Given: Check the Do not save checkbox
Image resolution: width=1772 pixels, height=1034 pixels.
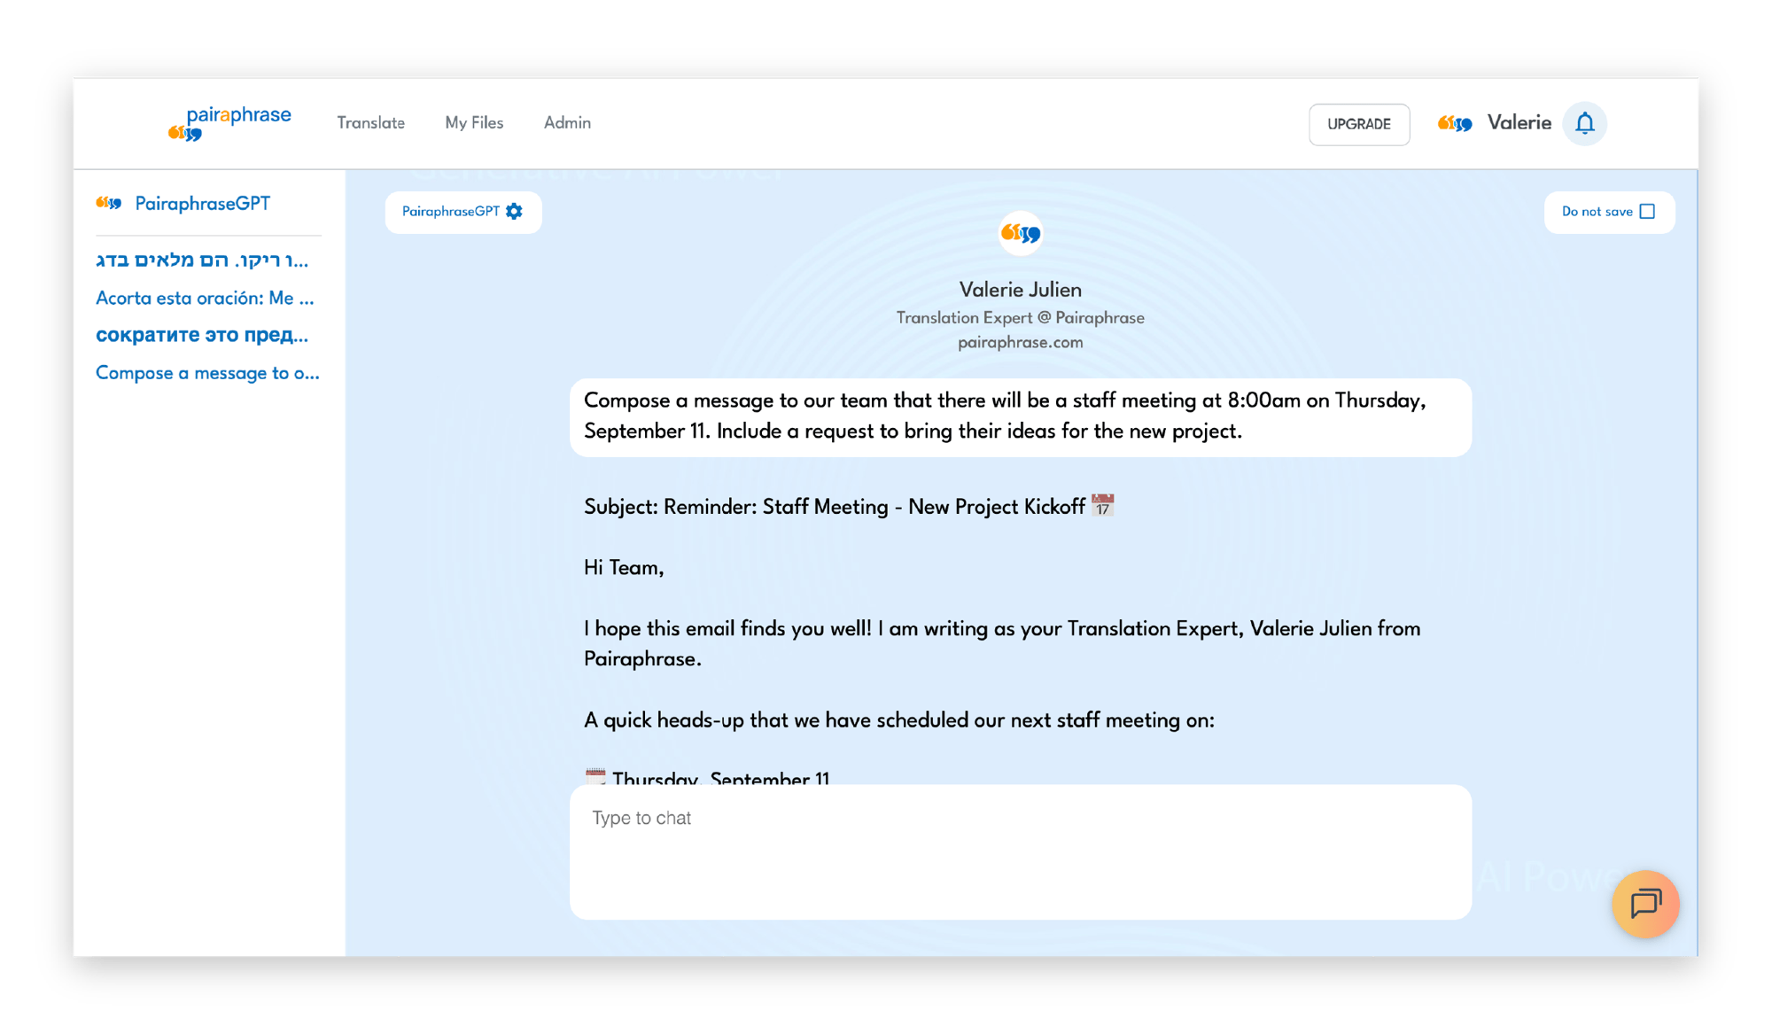Looking at the screenshot, I should (1647, 212).
